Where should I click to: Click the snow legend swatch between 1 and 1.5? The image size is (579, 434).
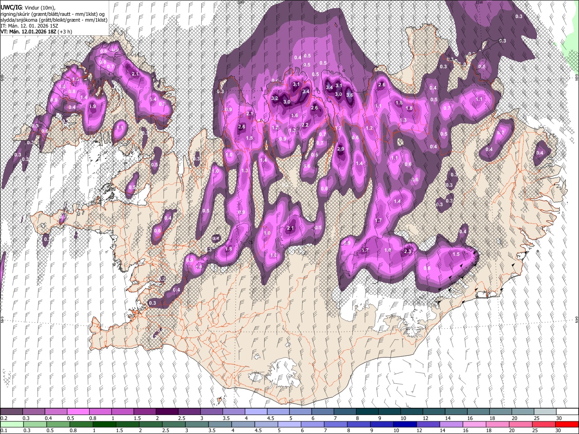tap(122, 411)
